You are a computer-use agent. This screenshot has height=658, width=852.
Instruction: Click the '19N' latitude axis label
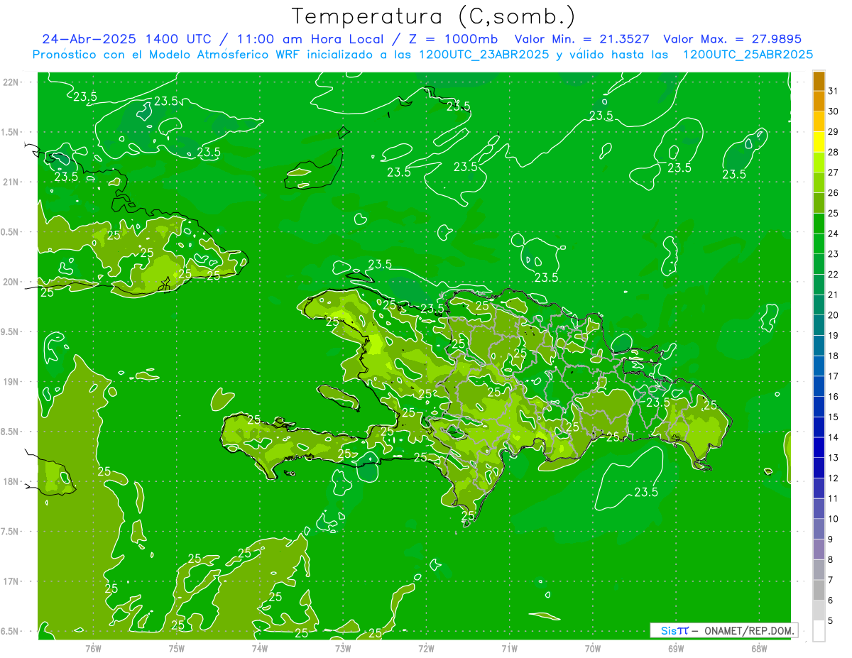pos(11,381)
